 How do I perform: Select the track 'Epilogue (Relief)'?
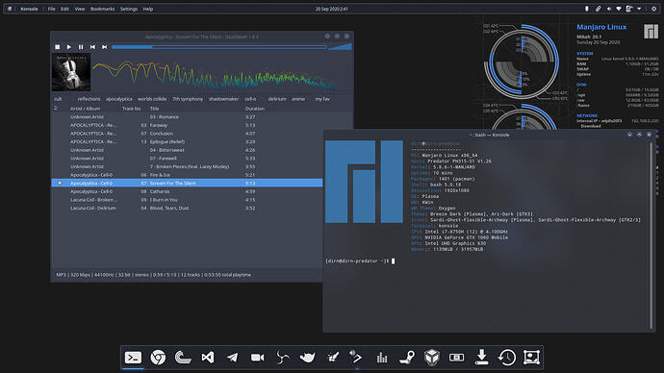[x=187, y=141]
